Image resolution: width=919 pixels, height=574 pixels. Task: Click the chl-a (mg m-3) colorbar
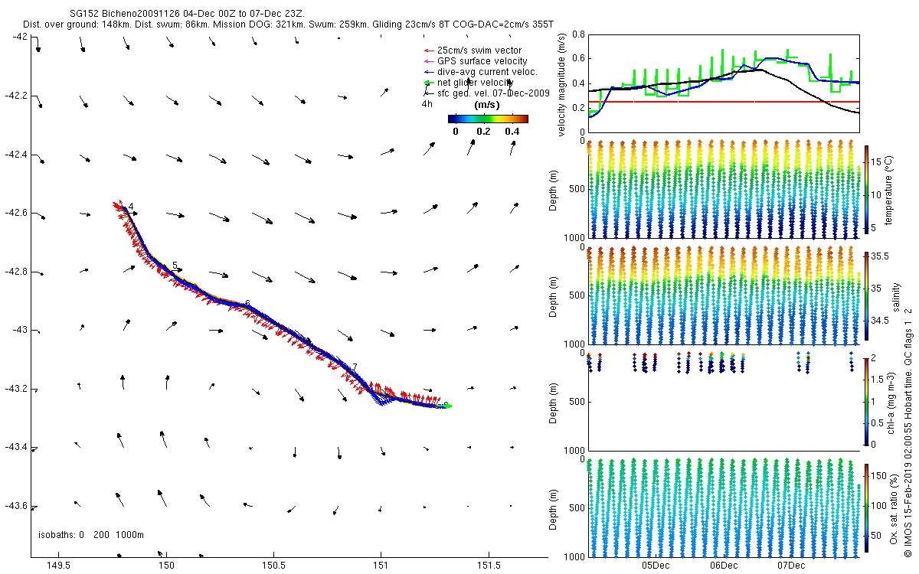(x=867, y=402)
